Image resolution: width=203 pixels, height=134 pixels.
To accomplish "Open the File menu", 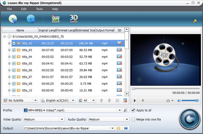I will [x=9, y=9].
